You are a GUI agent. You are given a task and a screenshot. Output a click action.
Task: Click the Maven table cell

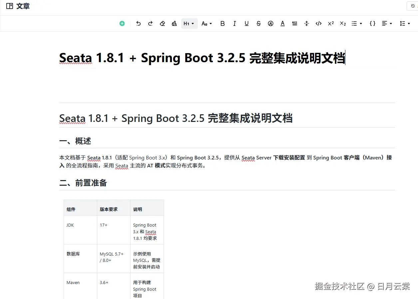[80, 286]
